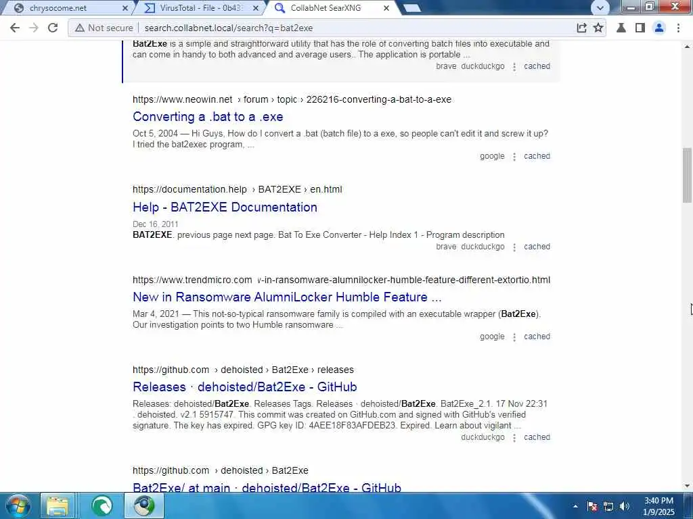Open the green swirl browser taskbar icon
This screenshot has width=693, height=519.
[102, 506]
